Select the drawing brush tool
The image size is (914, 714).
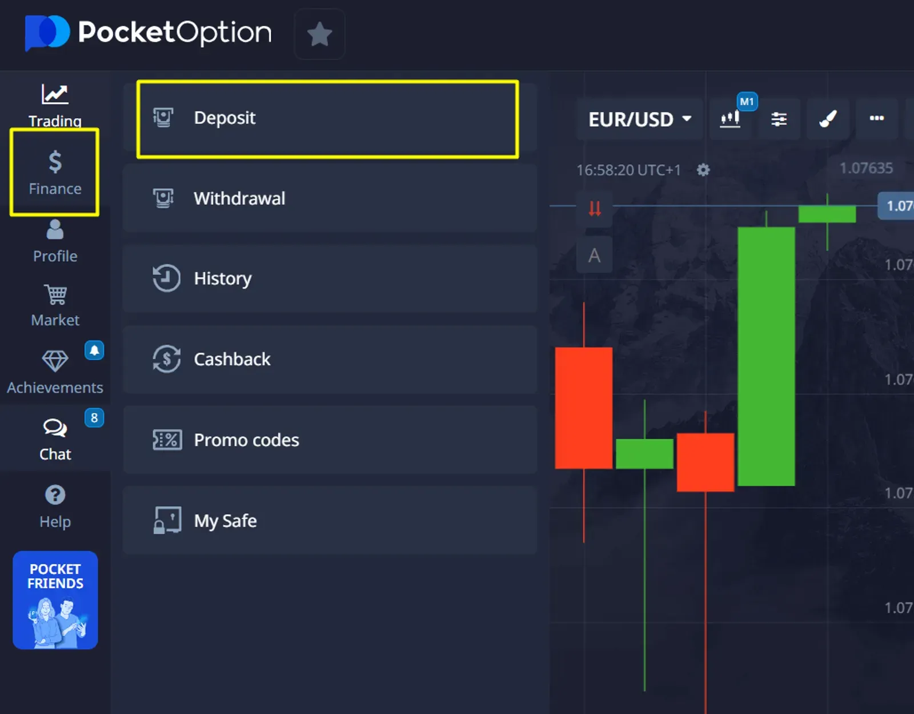[x=828, y=118]
